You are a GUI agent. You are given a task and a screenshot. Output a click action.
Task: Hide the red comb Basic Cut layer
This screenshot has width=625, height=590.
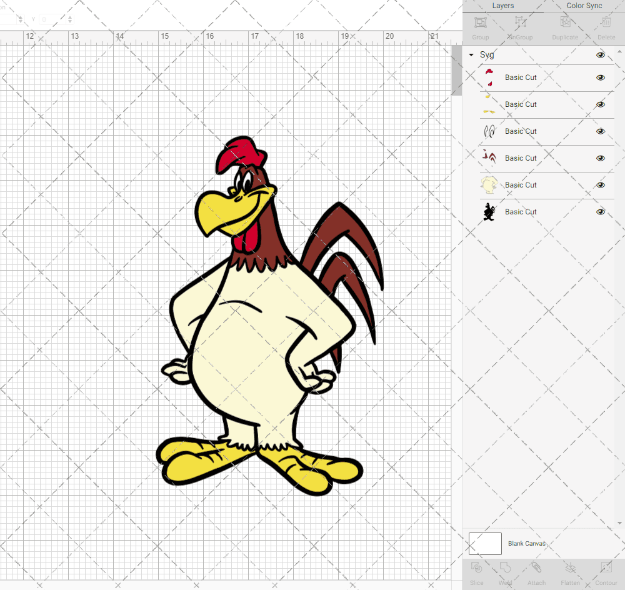600,77
